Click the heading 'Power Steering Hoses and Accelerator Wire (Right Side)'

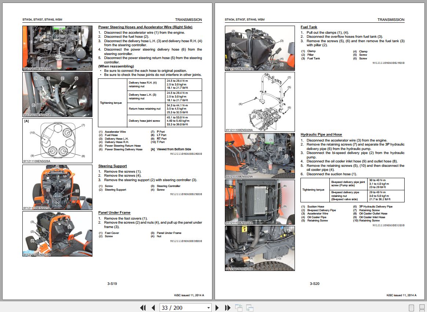145,27
